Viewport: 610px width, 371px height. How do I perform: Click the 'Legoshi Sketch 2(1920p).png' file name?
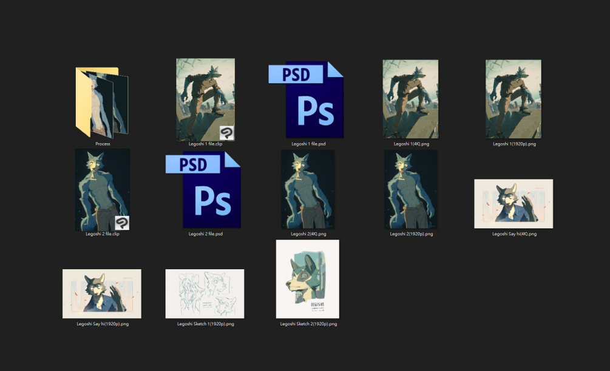(x=308, y=324)
